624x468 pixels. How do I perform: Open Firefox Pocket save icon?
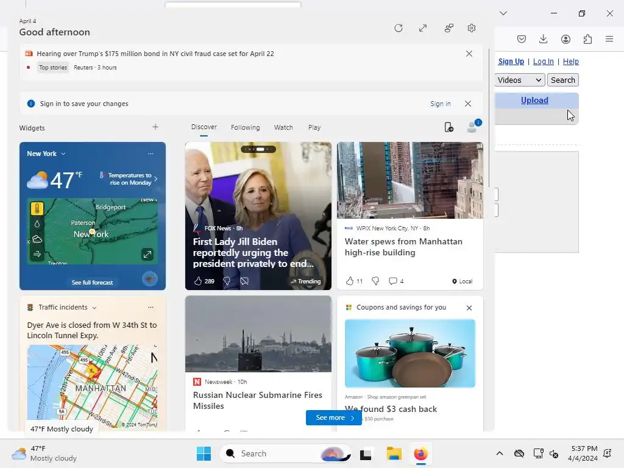[522, 39]
